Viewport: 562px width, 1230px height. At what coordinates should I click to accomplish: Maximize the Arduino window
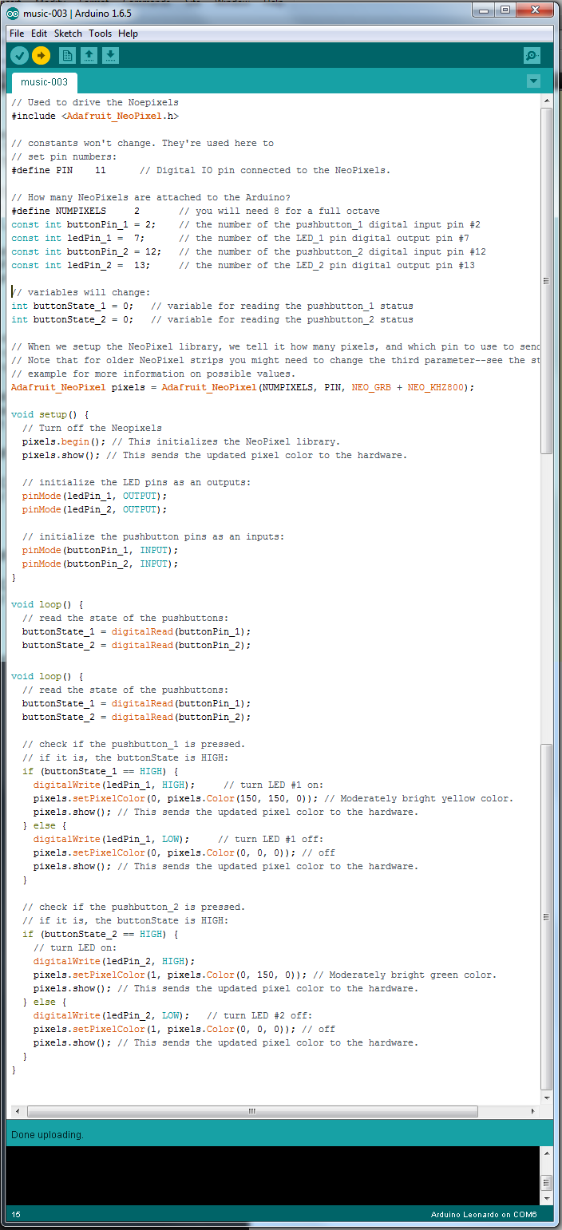tap(505, 10)
